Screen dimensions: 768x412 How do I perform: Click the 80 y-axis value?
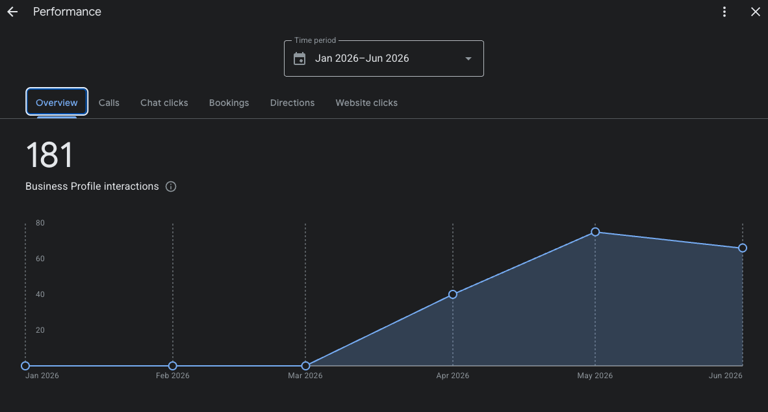pyautogui.click(x=40, y=223)
